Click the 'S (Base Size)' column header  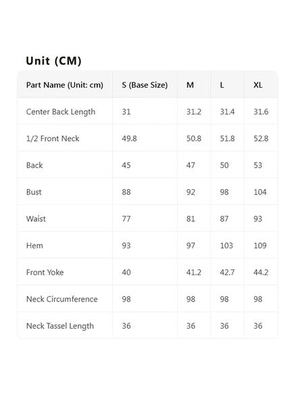click(145, 85)
